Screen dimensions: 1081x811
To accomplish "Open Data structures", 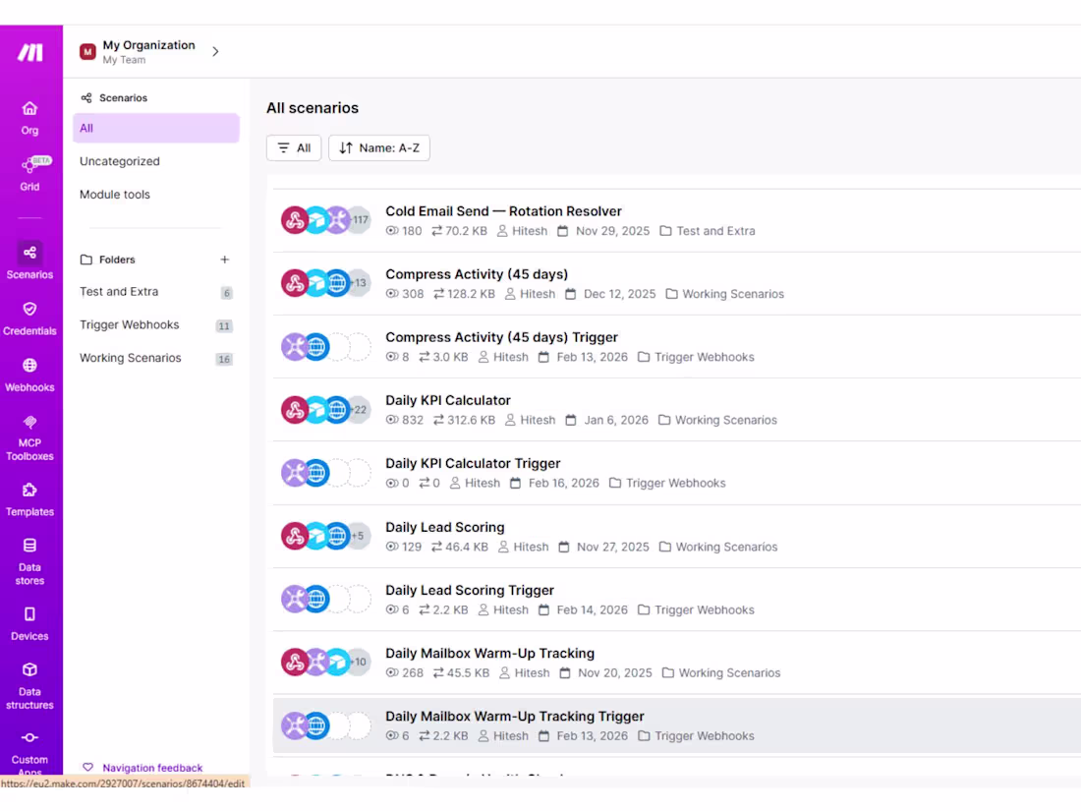I will tap(29, 686).
